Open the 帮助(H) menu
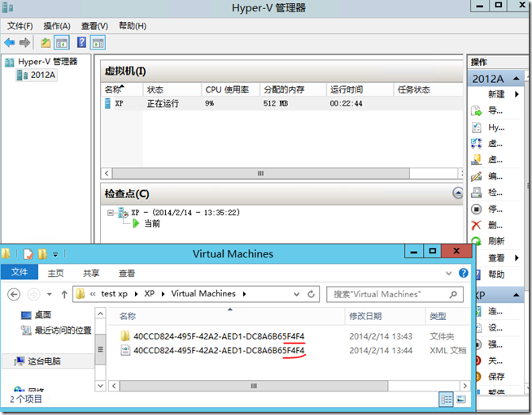Viewport: 532px width, 415px height. (x=133, y=26)
